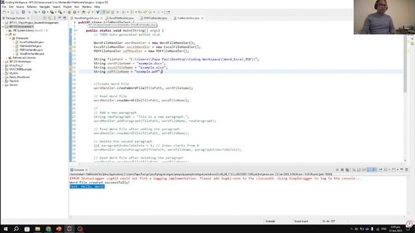The height and width of the screenshot is (233, 415).
Task: Select ExcelFileHandler.java in Package Explorer
Action: pyautogui.click(x=32, y=42)
